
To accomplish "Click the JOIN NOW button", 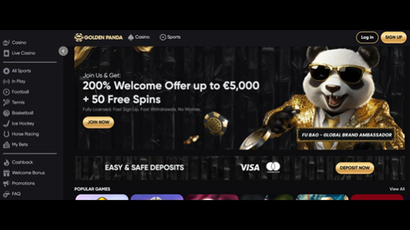I will point(98,122).
